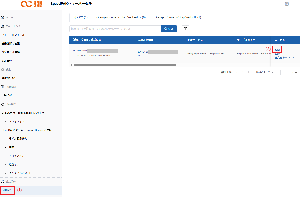This screenshot has width=300, height=197.
Task: Click the table horizontal scrollbar
Action: coord(125,65)
